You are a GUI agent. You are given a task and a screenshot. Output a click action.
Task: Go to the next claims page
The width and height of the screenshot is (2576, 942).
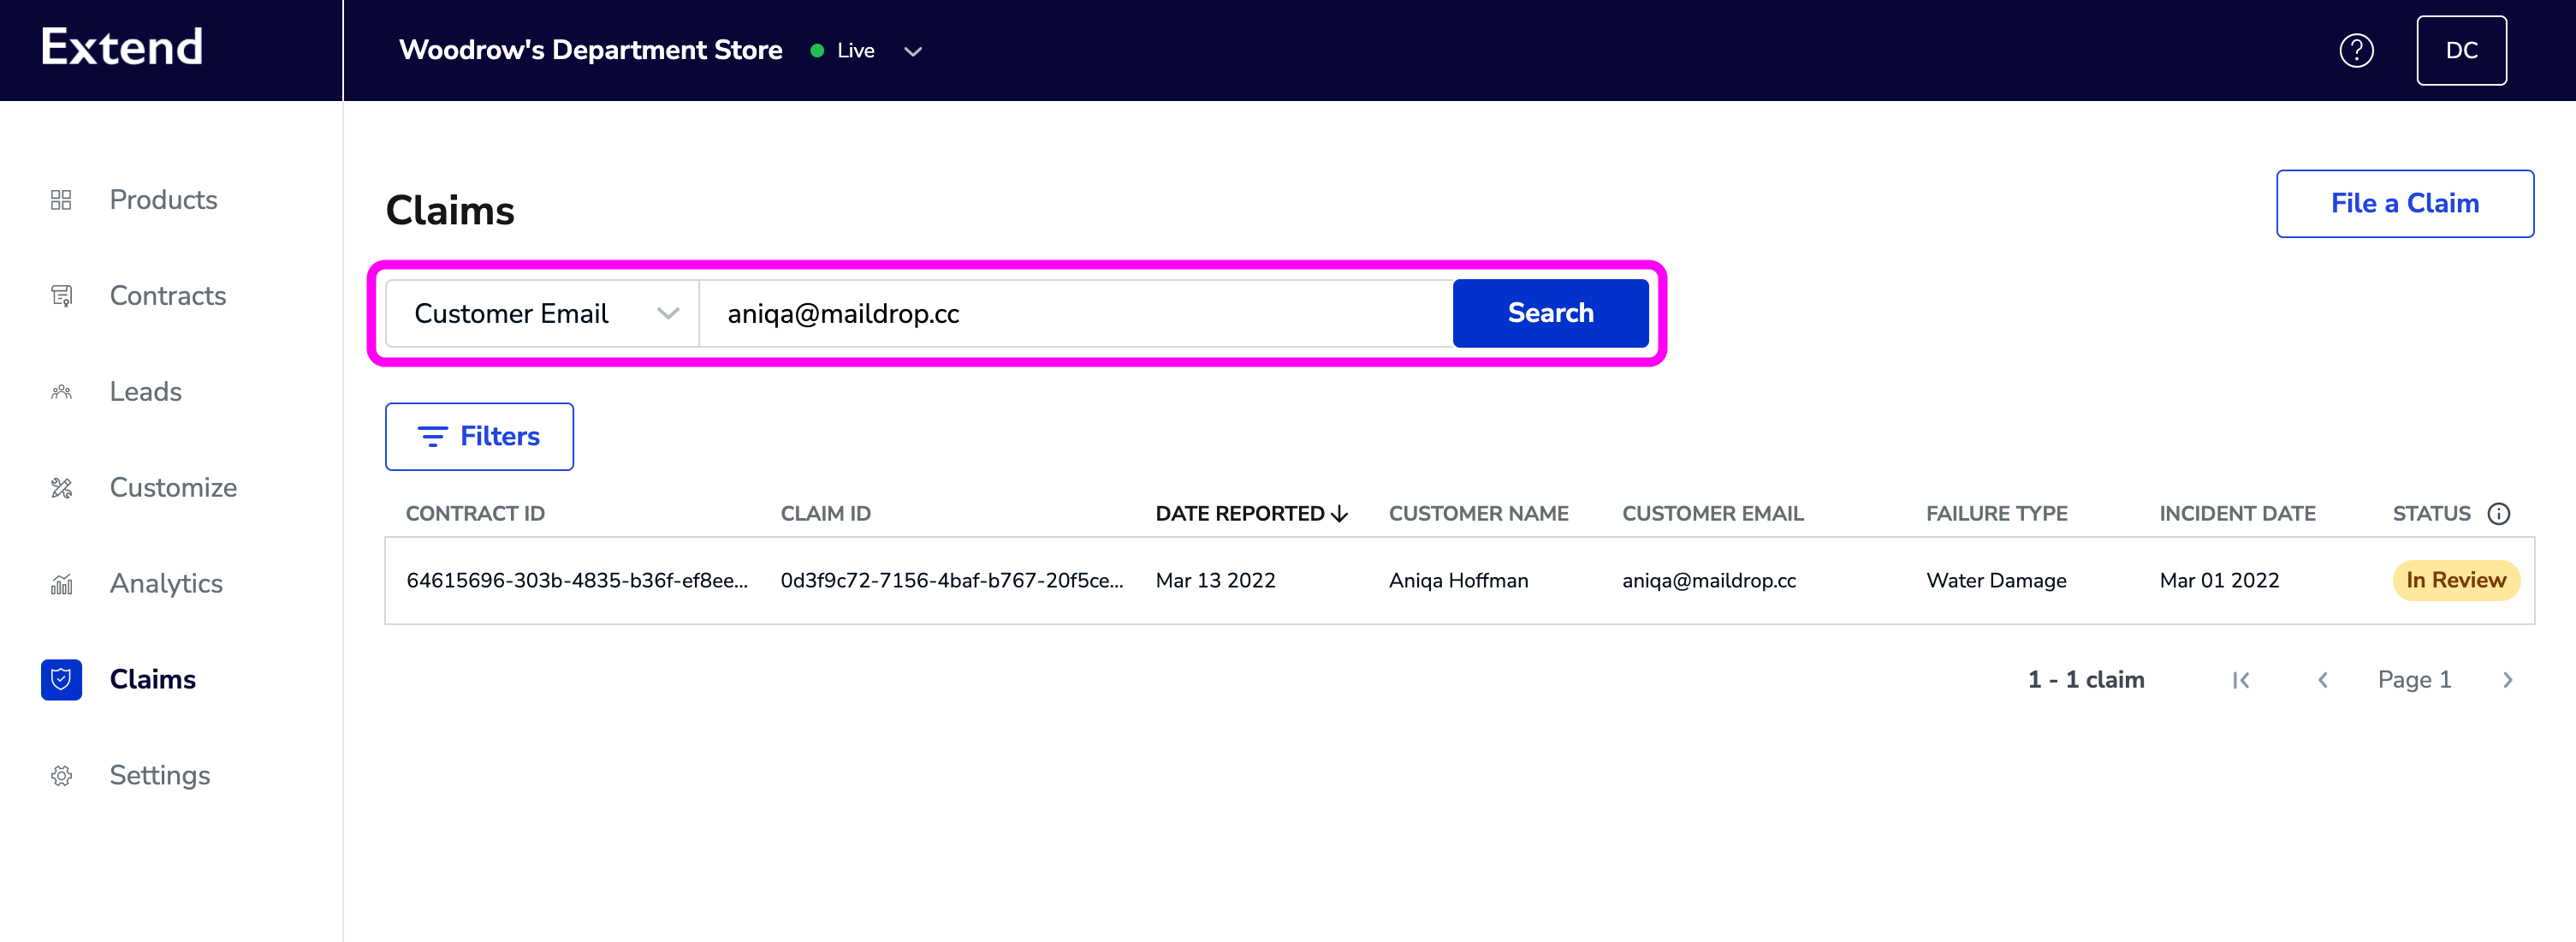click(x=2507, y=680)
